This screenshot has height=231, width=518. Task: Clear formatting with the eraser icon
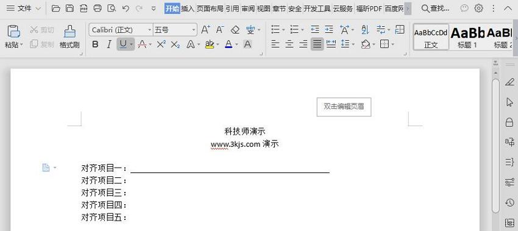point(235,30)
